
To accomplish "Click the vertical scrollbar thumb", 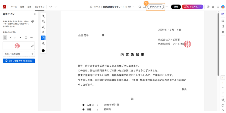I will 218,44.
